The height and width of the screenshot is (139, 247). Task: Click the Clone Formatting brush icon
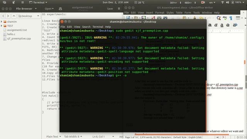tap(195, 18)
